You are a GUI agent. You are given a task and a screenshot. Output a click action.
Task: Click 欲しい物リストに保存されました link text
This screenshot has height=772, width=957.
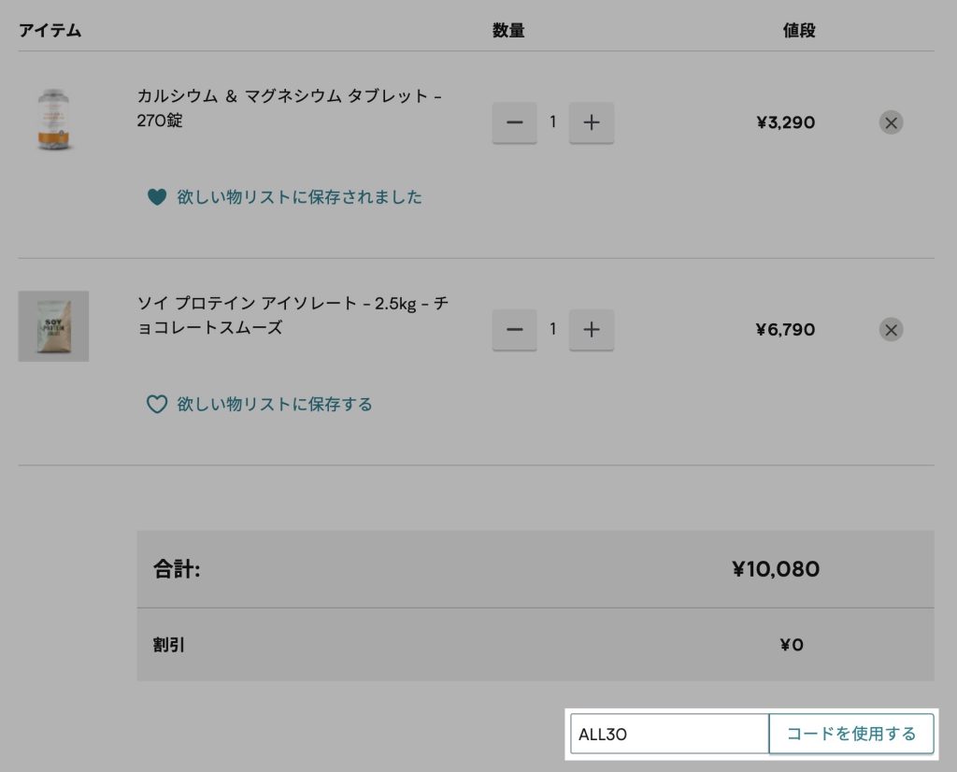(x=299, y=197)
